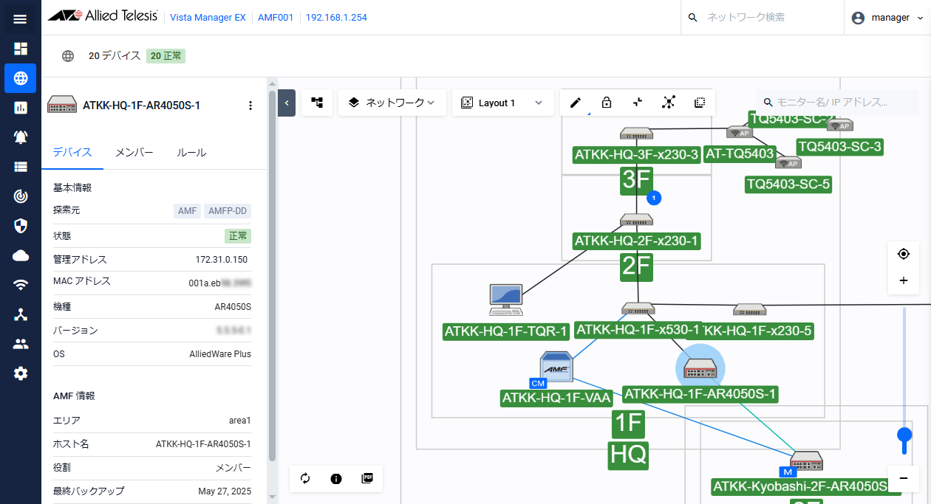This screenshot has width=931, height=504.
Task: Open the AMF tree-node sidebar icon
Action: (20, 314)
